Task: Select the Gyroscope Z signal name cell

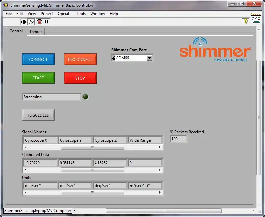Action: (x=110, y=140)
